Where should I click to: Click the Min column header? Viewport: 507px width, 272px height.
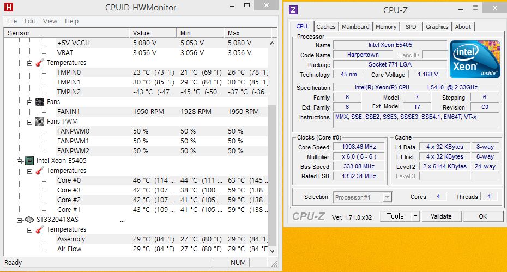click(200, 33)
